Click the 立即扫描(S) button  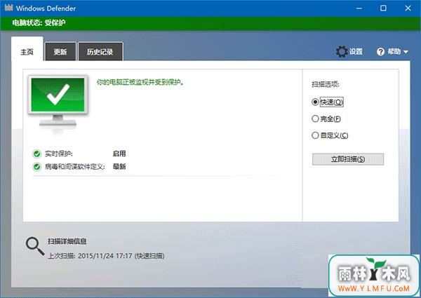348,159
